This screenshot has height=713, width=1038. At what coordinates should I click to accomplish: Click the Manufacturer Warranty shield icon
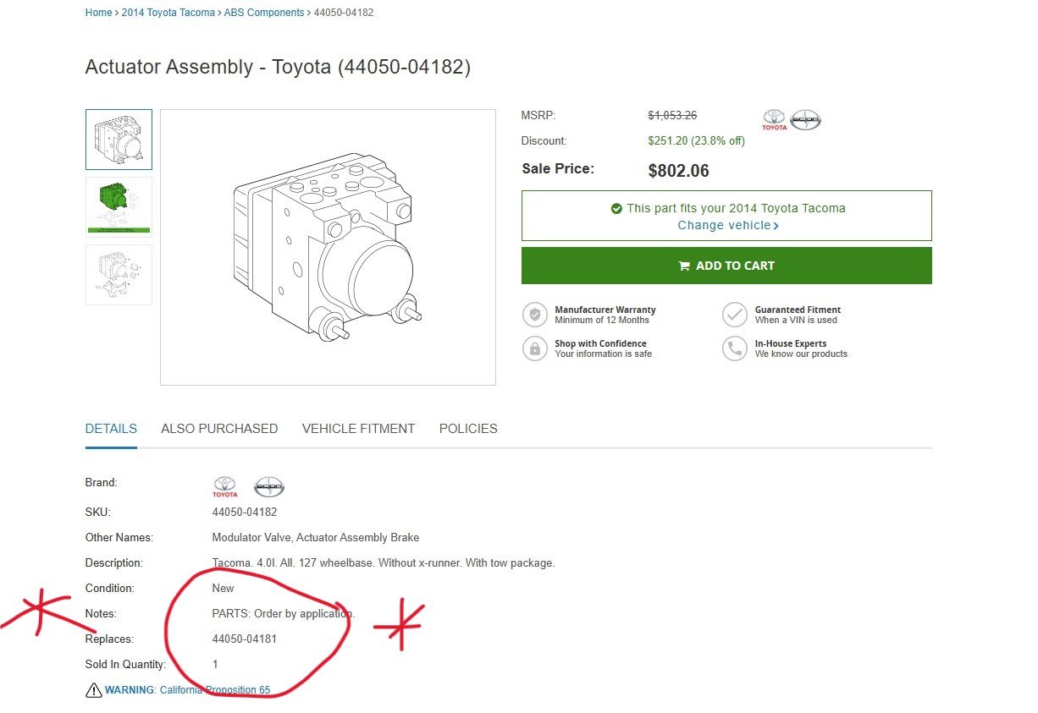pos(534,315)
